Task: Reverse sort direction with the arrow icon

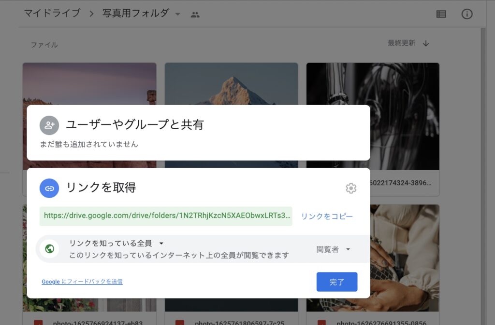Action: [426, 43]
